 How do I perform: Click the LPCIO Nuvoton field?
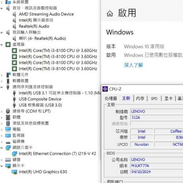(142, 145)
